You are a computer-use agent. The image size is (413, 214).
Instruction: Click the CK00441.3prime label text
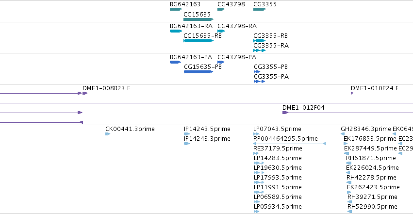pyautogui.click(x=130, y=129)
